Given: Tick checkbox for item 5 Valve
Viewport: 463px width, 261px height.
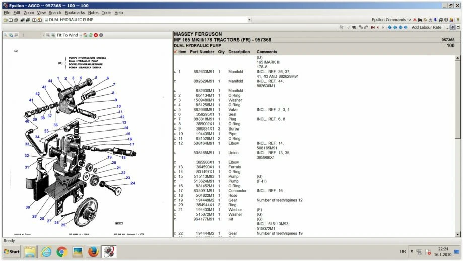Looking at the screenshot, I should tap(175, 110).
